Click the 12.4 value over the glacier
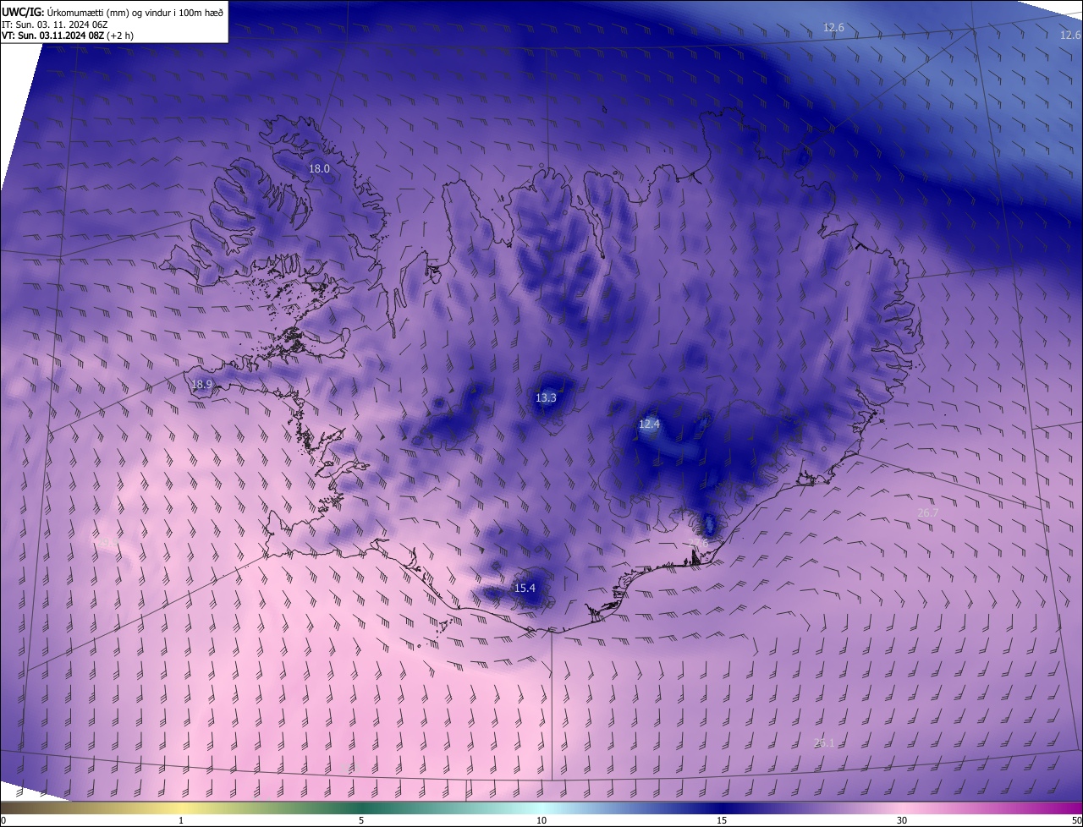The width and height of the screenshot is (1083, 827). pyautogui.click(x=649, y=424)
